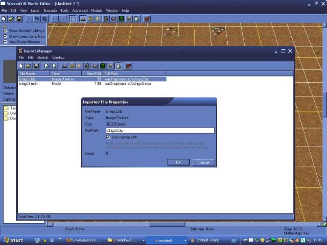Image resolution: width=327 pixels, height=245 pixels.
Task: Open the Tools menu of World Editor
Action: pos(64,10)
